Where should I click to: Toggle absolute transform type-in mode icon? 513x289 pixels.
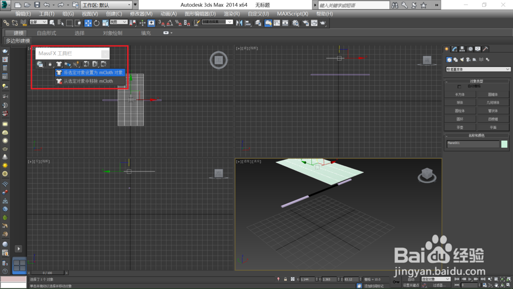point(292,279)
